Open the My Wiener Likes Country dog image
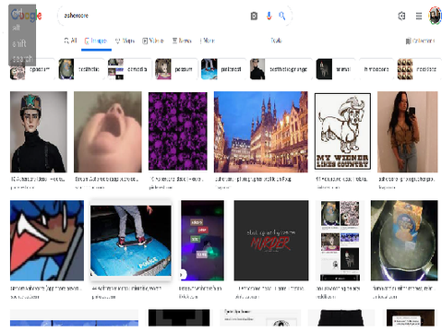The height and width of the screenshot is (332, 442). (x=342, y=131)
